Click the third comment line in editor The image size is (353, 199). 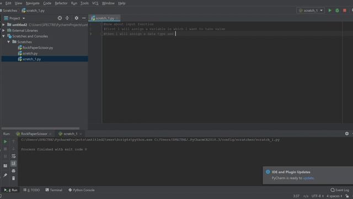[x=139, y=34]
